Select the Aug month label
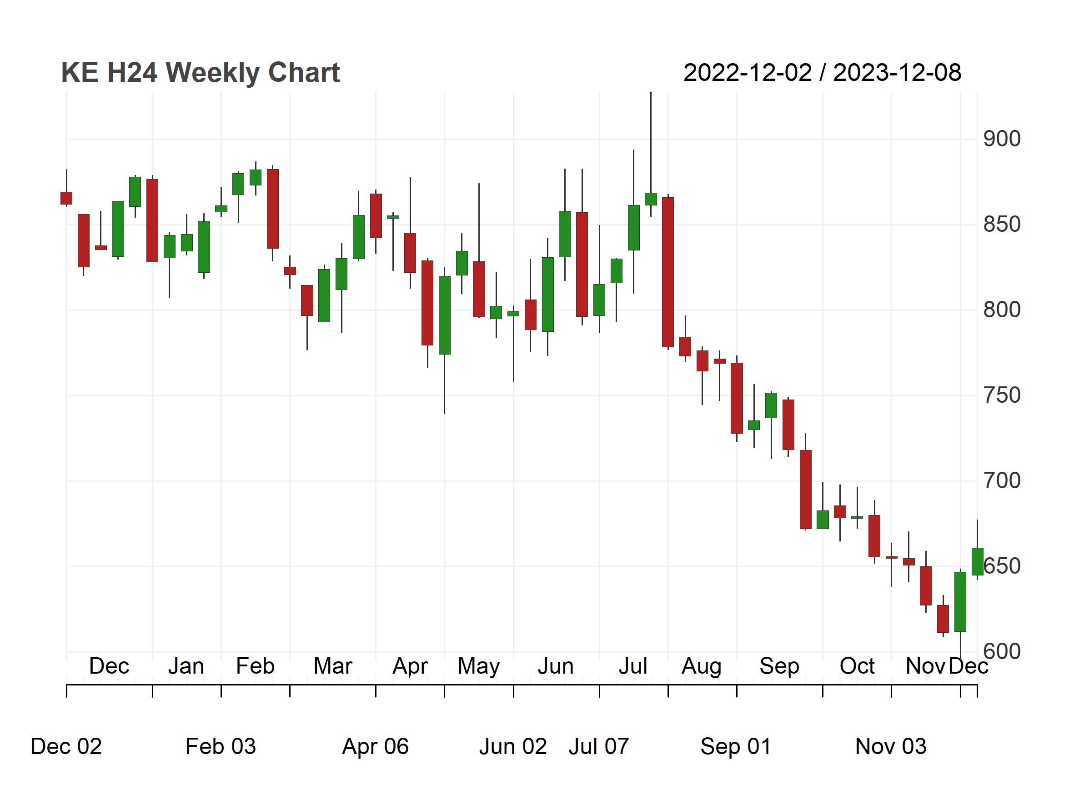This screenshot has height=805, width=1074. click(x=702, y=667)
